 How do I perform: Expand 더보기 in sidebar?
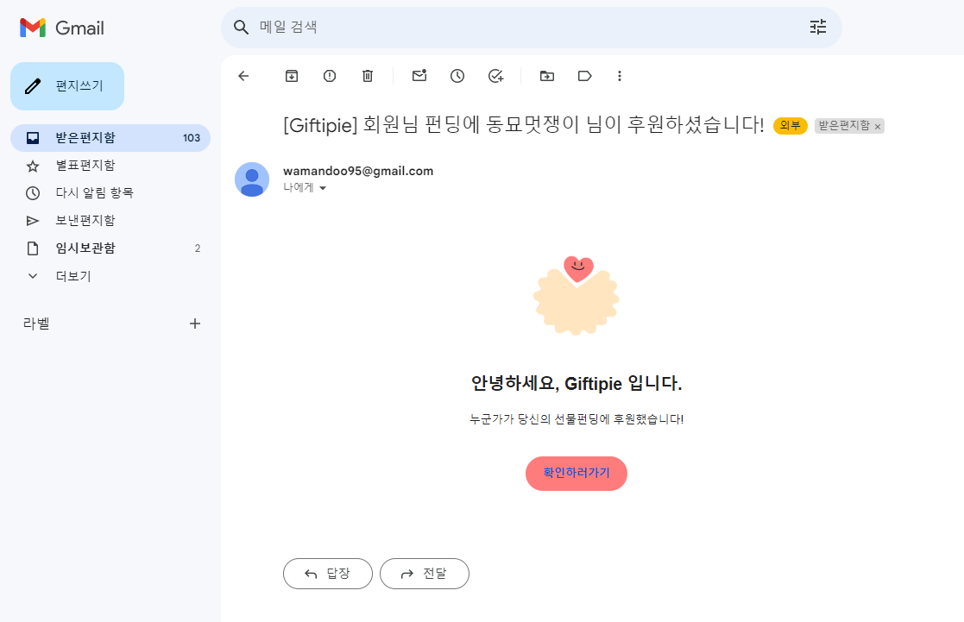coord(110,276)
